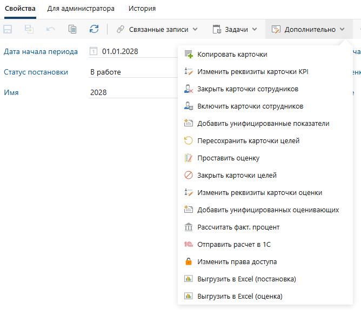Select Закрыть карточки сотрудников menu item
This screenshot has height=310, width=361.
click(x=248, y=89)
